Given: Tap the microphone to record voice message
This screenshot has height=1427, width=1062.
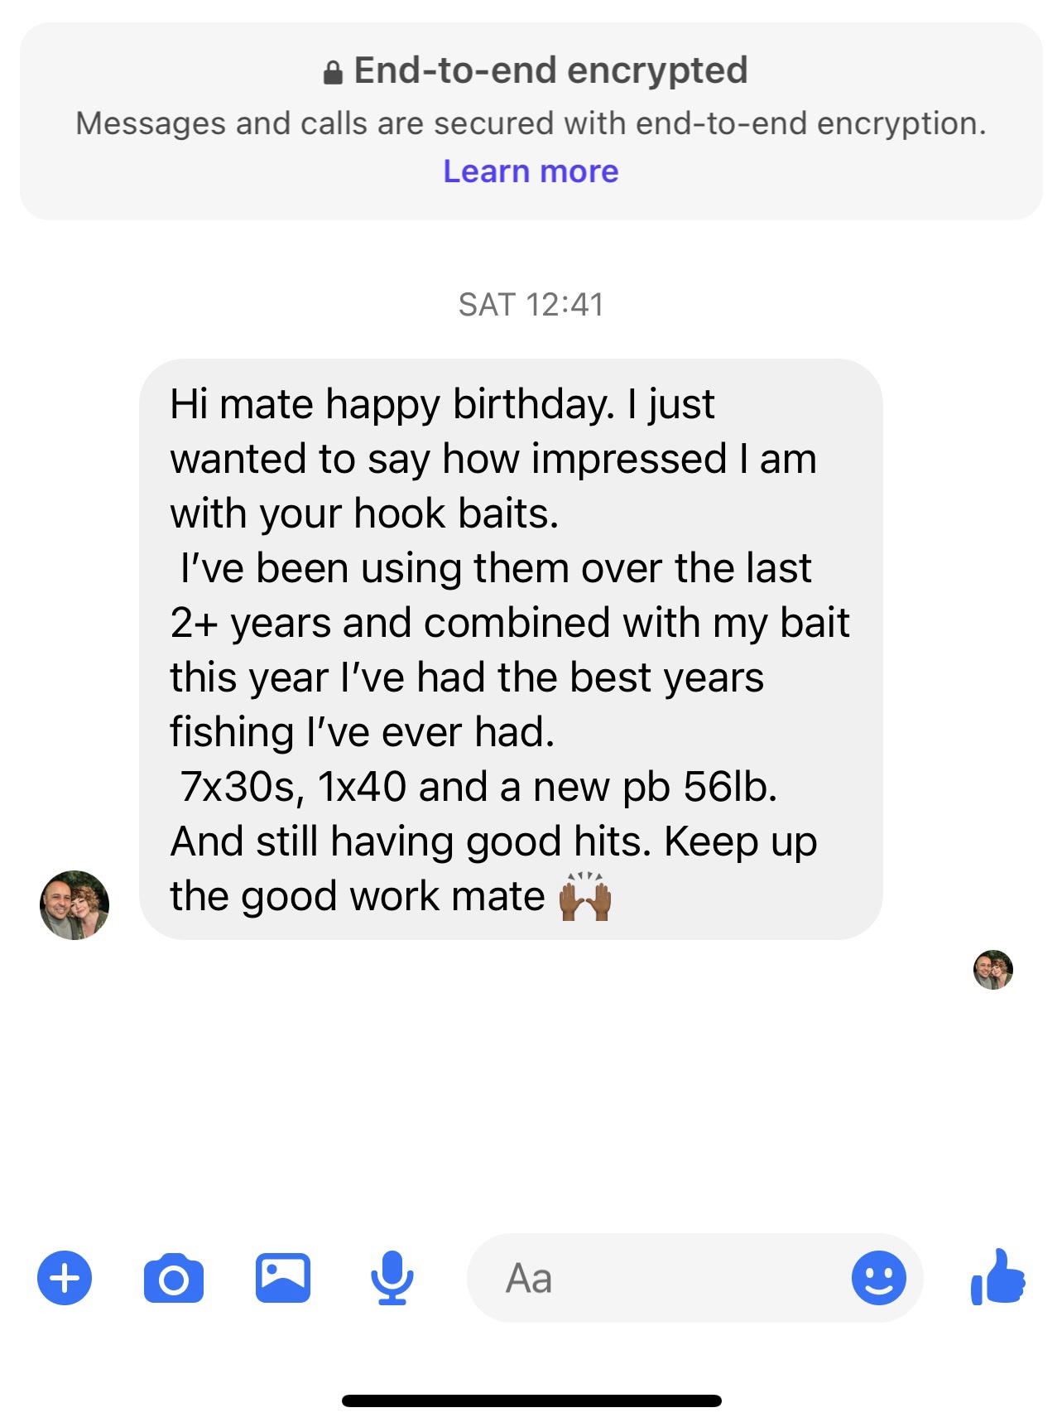Looking at the screenshot, I should click(392, 1278).
